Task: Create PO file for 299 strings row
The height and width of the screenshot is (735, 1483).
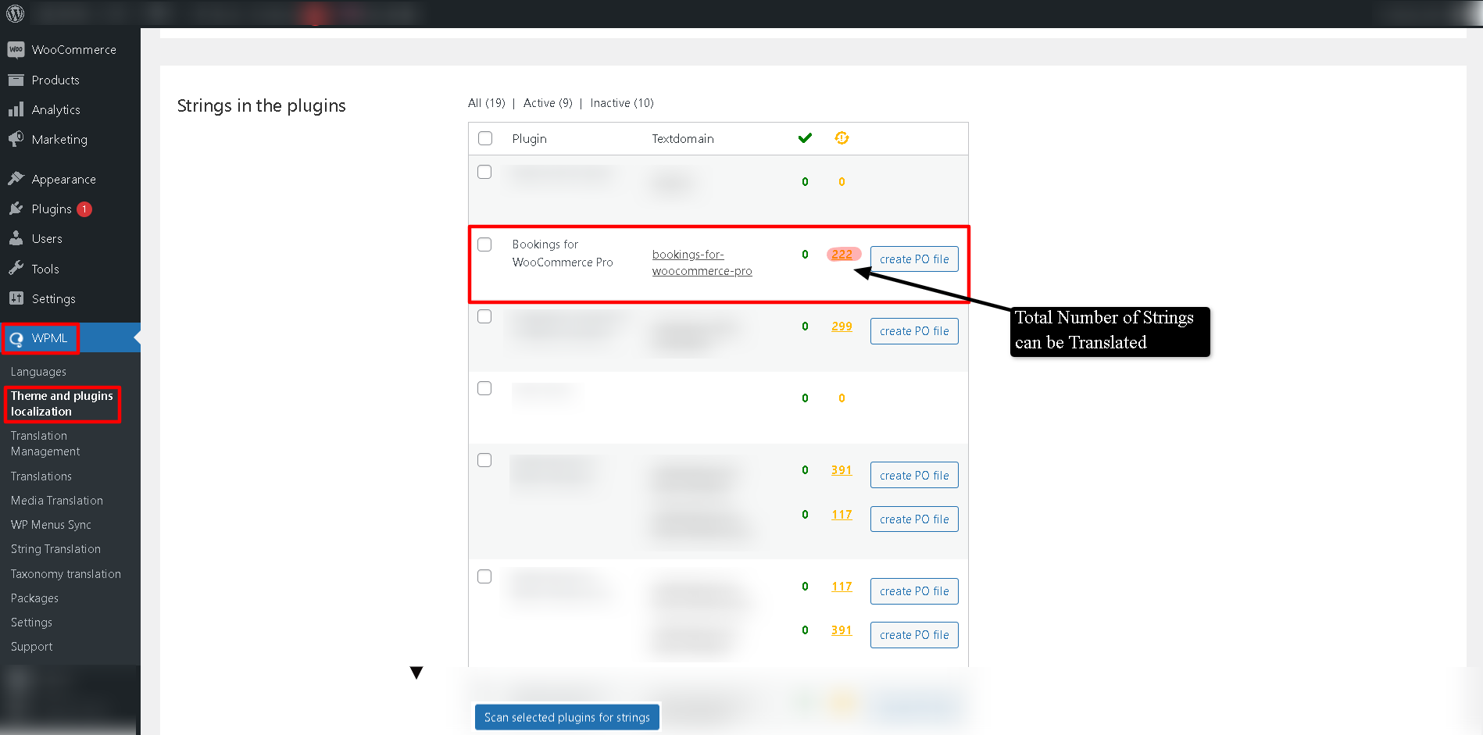Action: [x=914, y=331]
